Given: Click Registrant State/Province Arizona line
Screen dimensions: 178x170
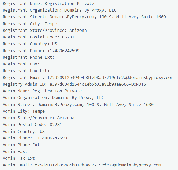Looking at the screenshot, I should tap(45, 30).
